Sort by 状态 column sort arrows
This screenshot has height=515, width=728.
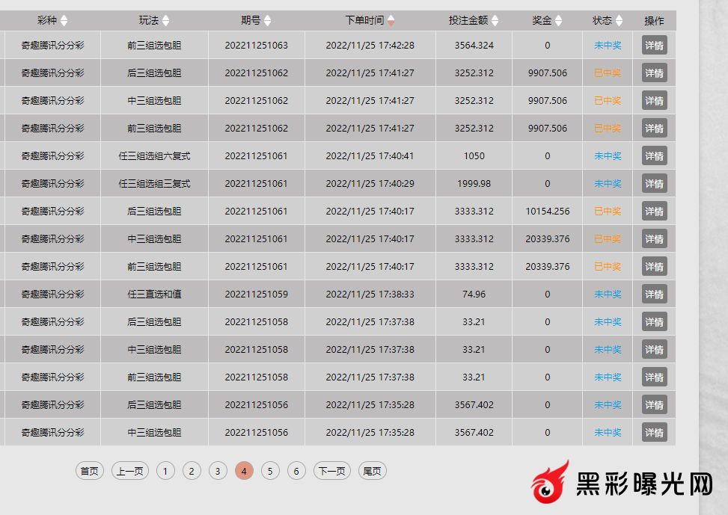point(619,21)
